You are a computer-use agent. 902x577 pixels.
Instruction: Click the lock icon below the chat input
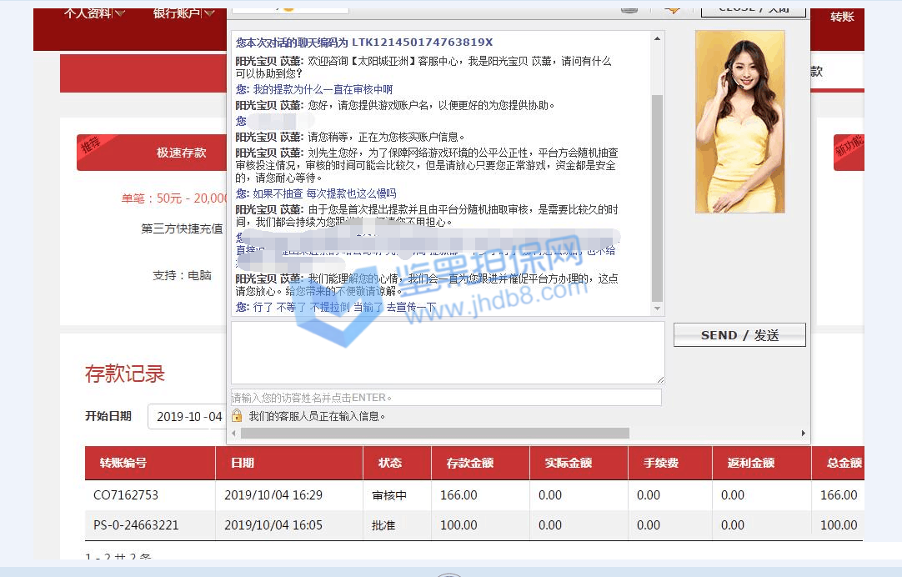pos(237,416)
